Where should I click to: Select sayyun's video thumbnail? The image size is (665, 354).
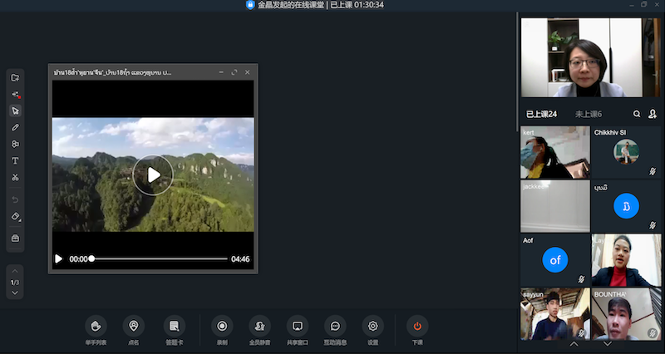coord(555,314)
